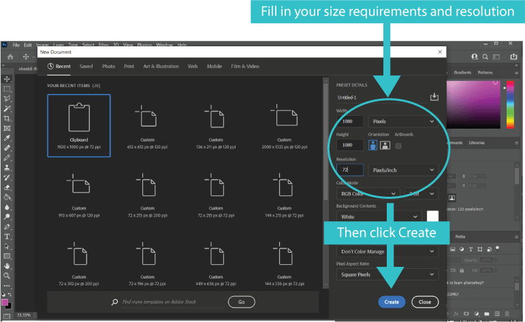The height and width of the screenshot is (322, 525).
Task: Select the Zoom tool
Action: tap(7, 276)
